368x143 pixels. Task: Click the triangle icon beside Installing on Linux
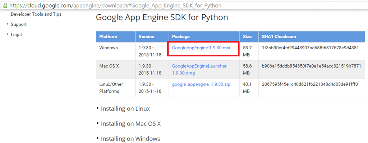coord(98,108)
